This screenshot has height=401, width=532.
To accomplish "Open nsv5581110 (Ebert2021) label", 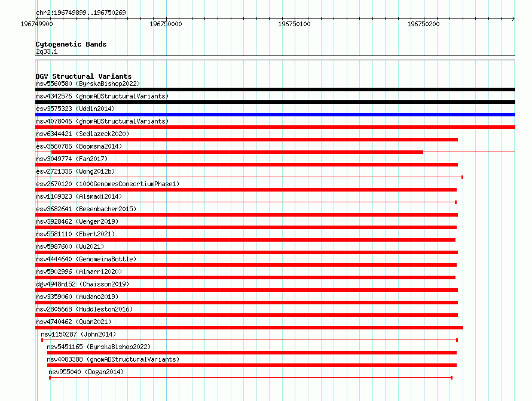I will pos(75,234).
